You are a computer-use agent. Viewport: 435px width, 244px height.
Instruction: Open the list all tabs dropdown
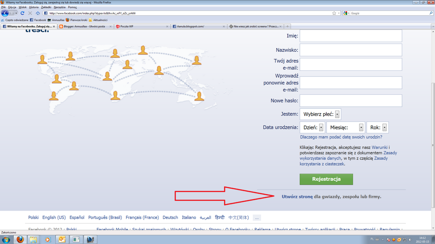(433, 26)
